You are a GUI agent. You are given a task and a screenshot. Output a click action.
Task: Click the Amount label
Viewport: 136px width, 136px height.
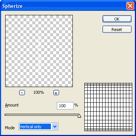click(x=12, y=105)
